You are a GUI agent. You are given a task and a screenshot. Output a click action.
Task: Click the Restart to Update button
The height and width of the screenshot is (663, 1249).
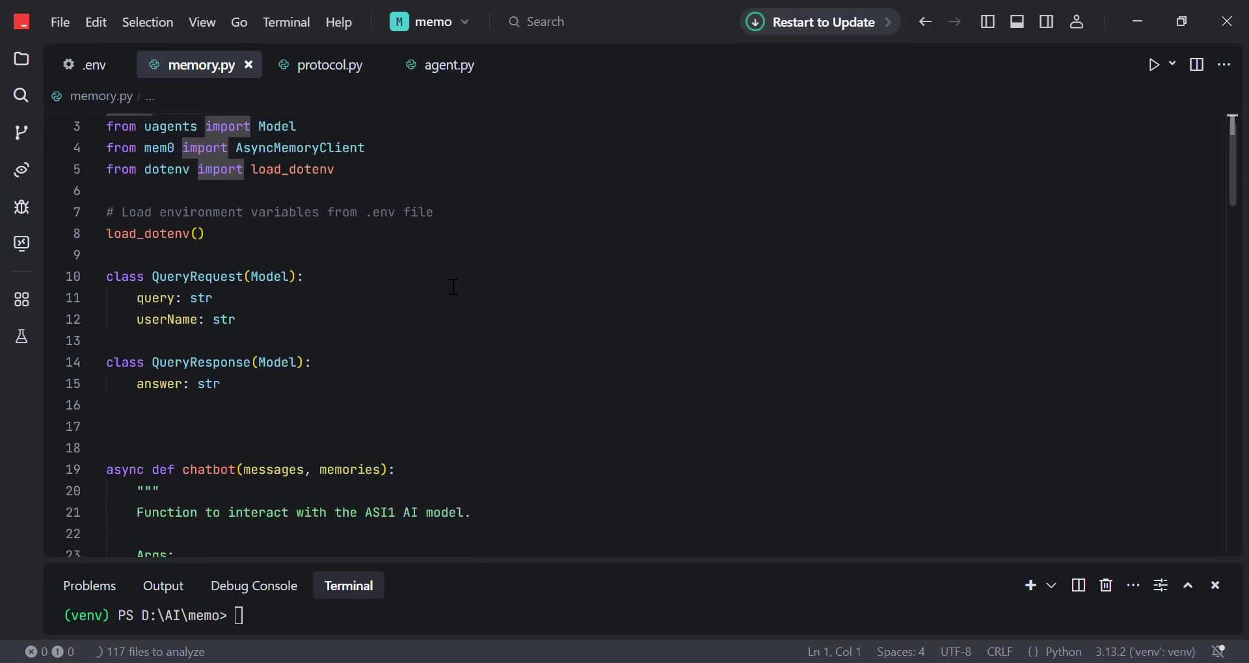tap(820, 22)
